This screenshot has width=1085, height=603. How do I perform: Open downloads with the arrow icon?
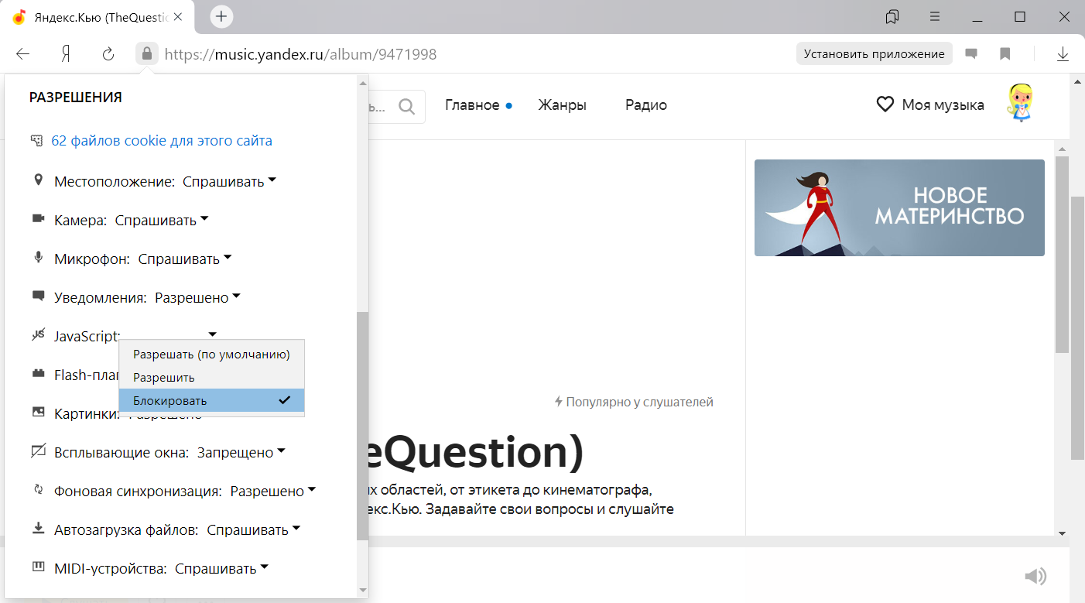tap(1063, 54)
